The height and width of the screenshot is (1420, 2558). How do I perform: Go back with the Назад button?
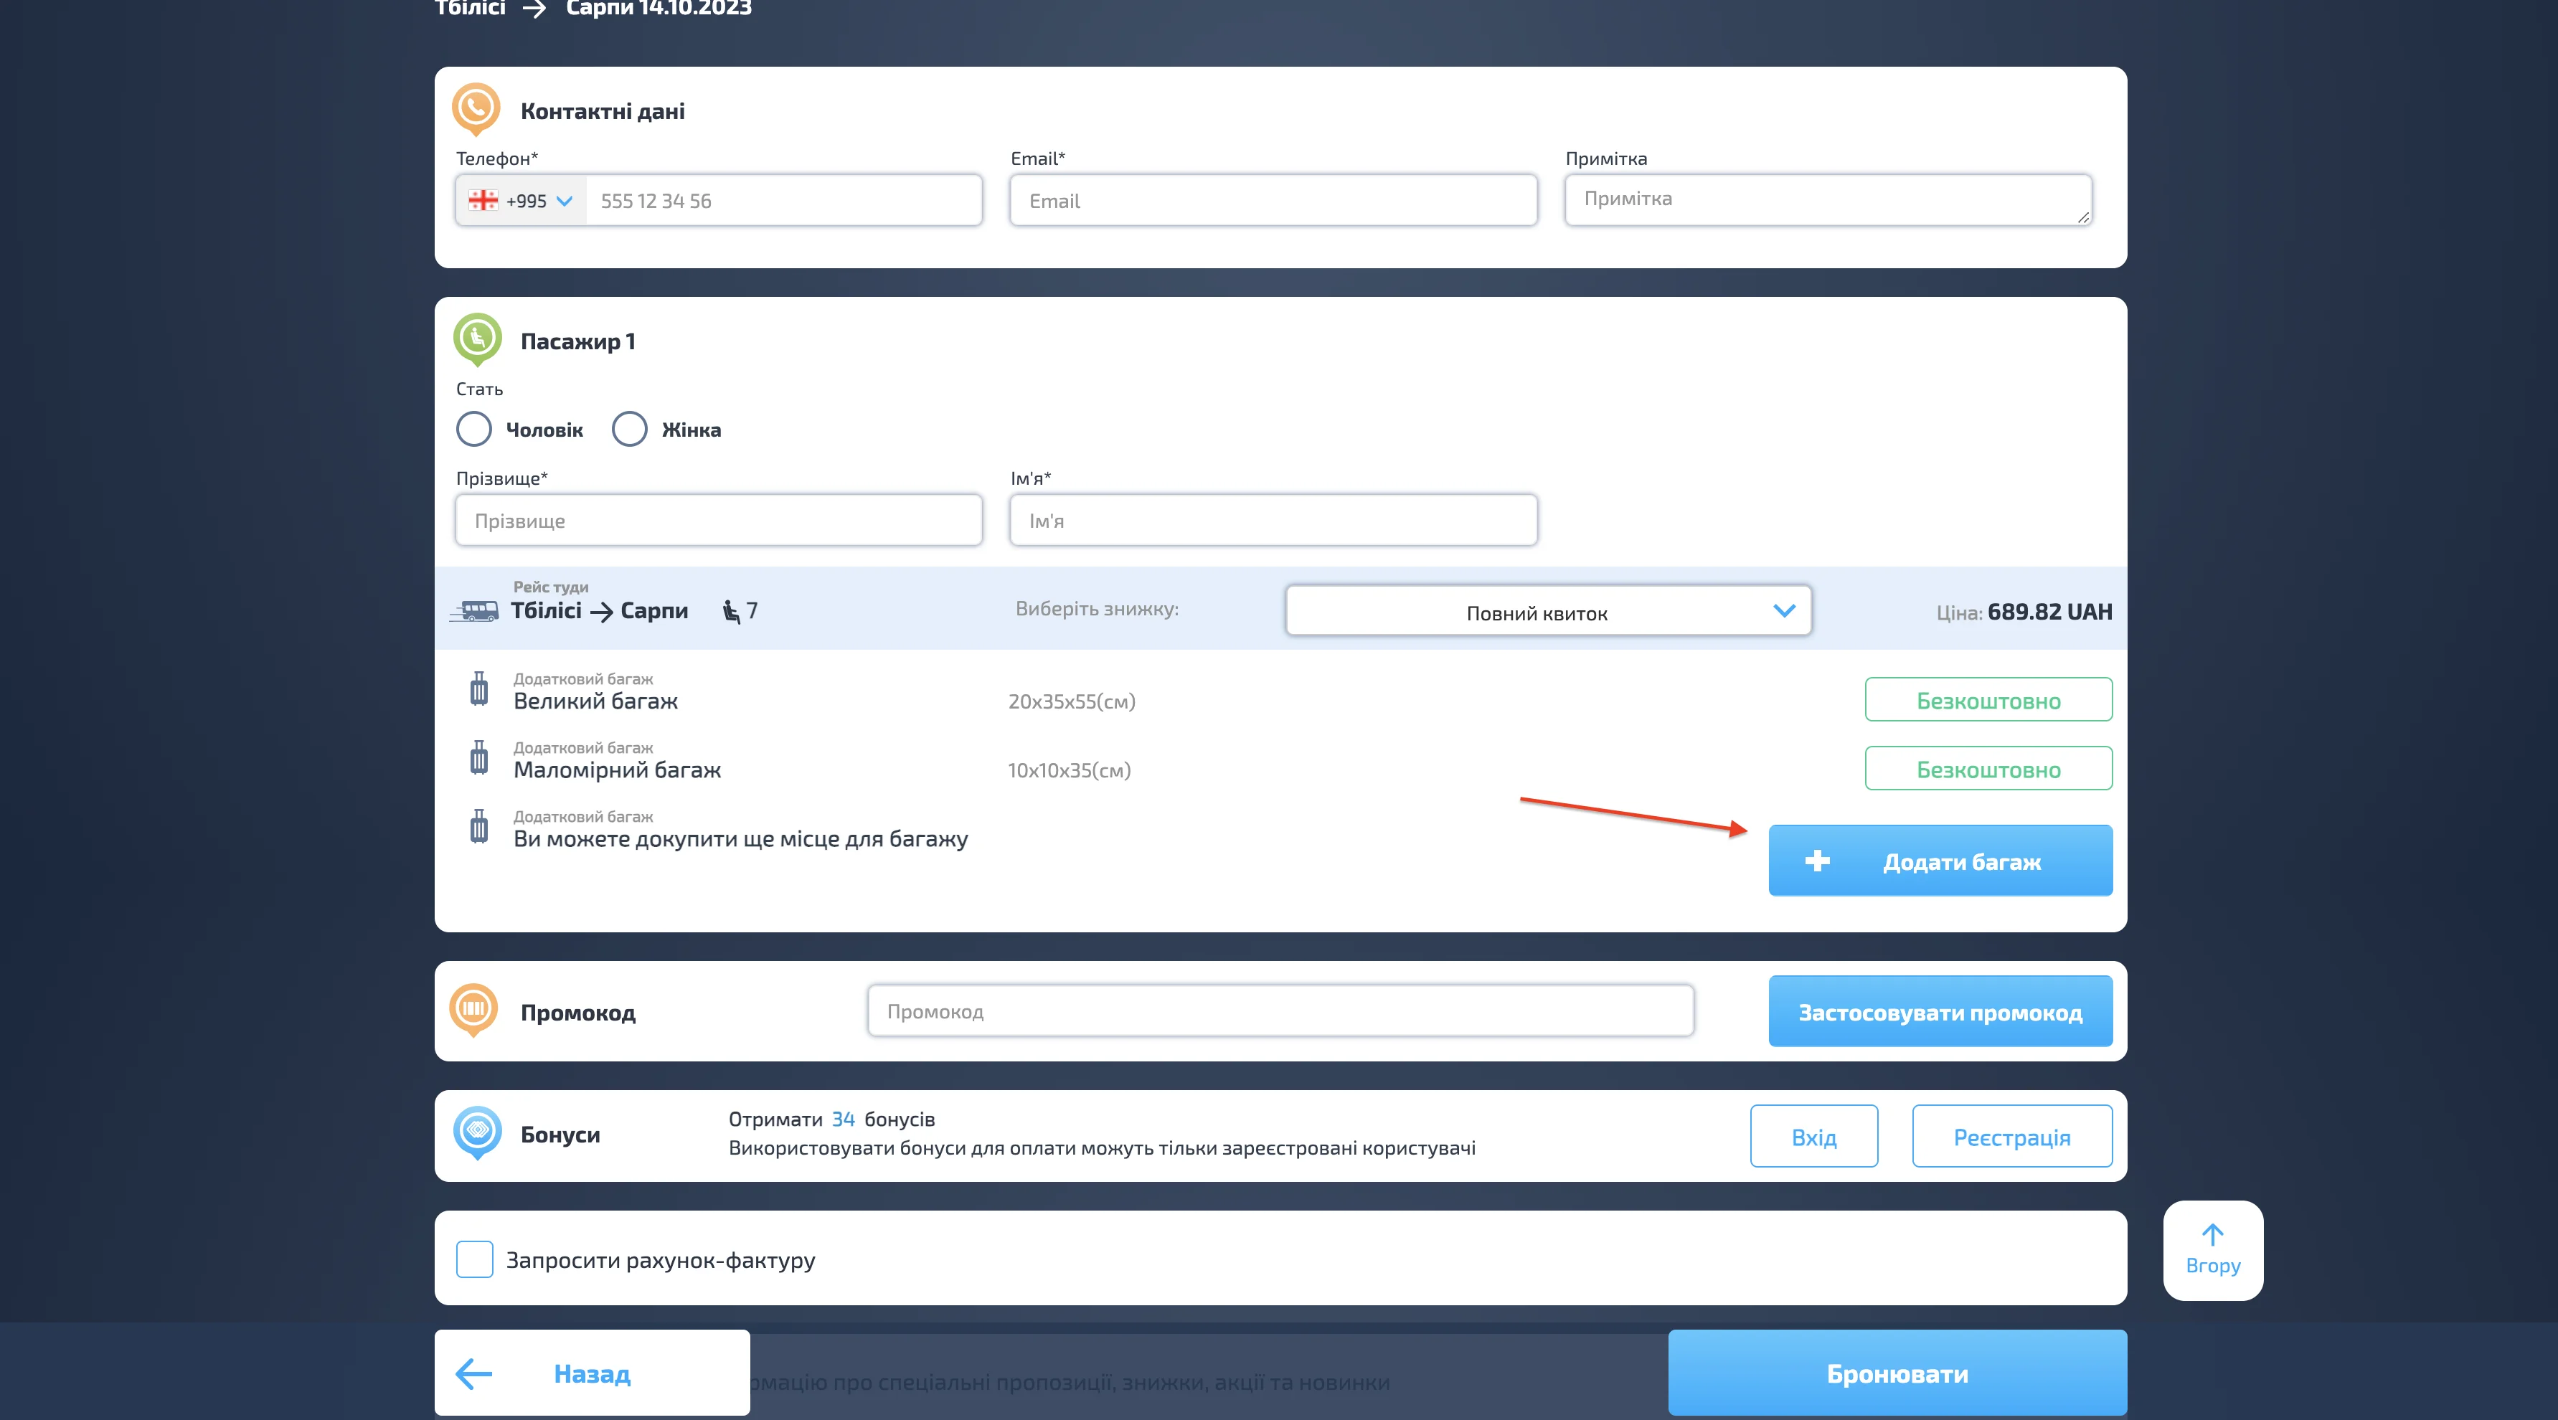[x=592, y=1373]
